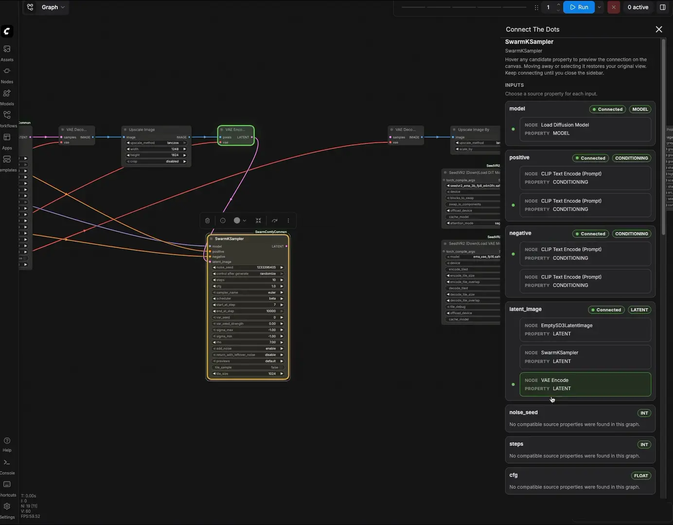The height and width of the screenshot is (525, 673).
Task: Increase the batch count stepper
Action: tap(558, 5)
